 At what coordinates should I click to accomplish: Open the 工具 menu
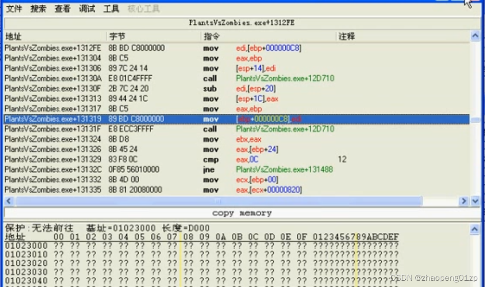pos(111,9)
